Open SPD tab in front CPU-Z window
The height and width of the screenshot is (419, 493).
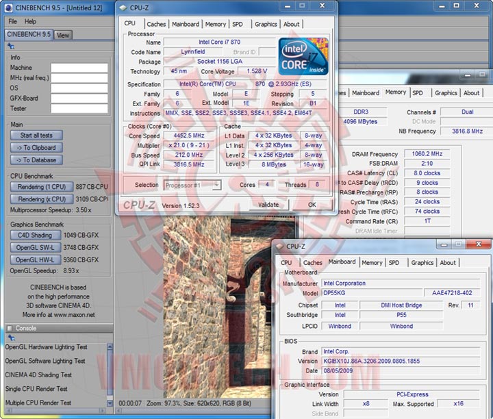click(238, 24)
